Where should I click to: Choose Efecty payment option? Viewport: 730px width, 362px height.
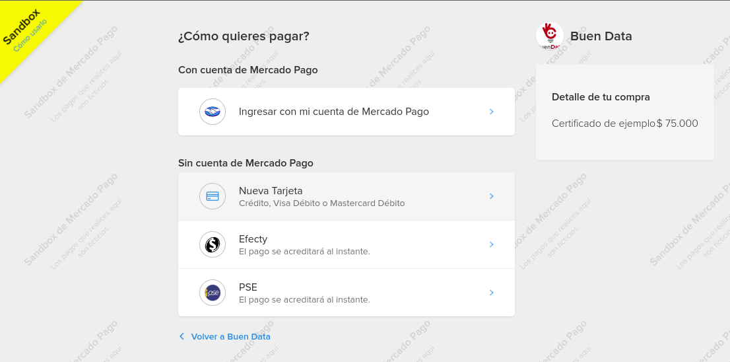[347, 244]
